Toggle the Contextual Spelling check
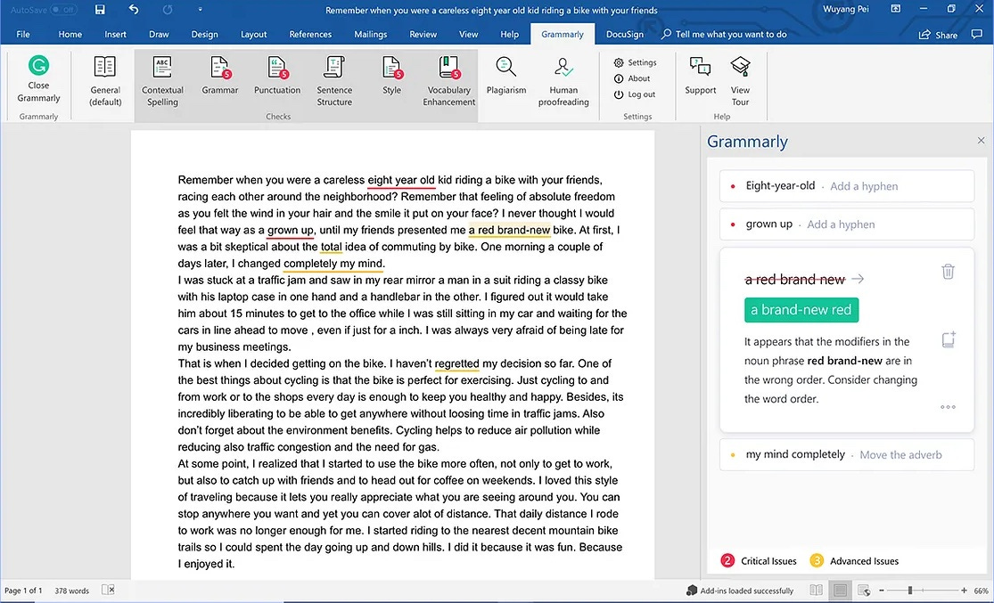Screen dimensions: 994x603 click(162, 80)
